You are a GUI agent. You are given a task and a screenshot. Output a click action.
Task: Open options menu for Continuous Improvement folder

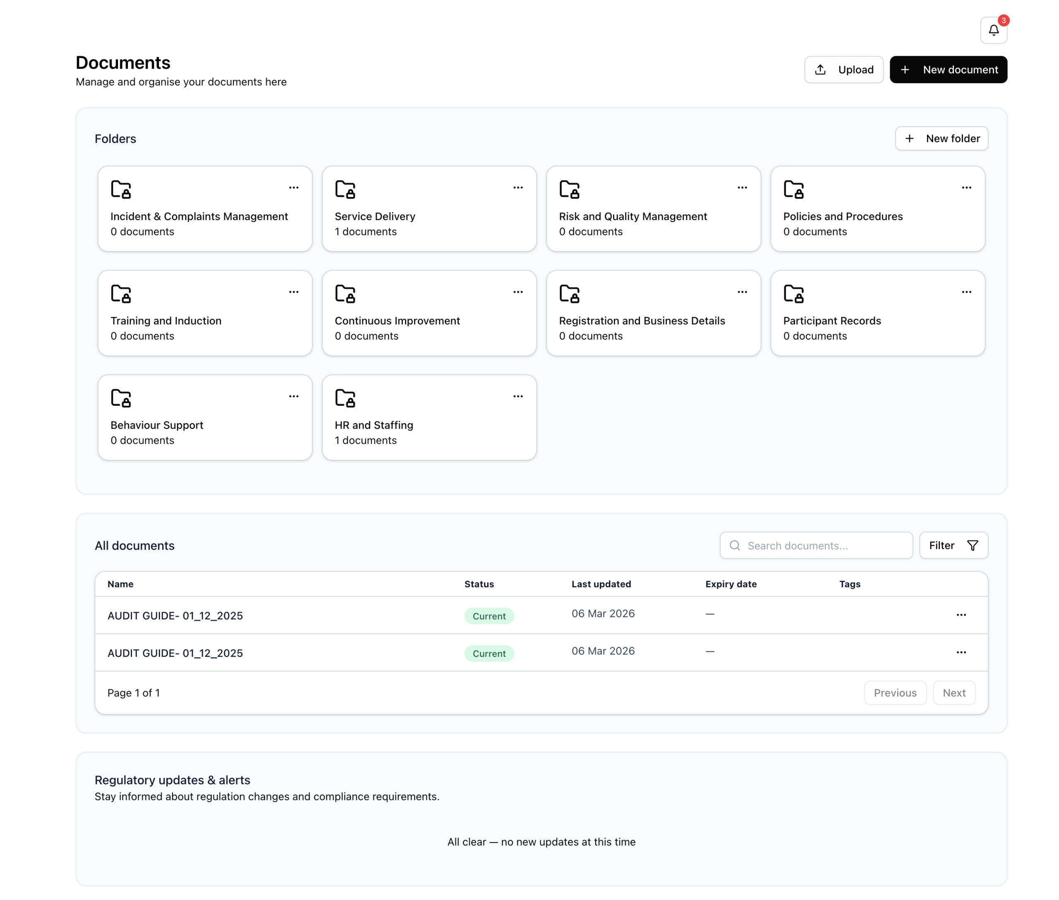[x=518, y=292]
